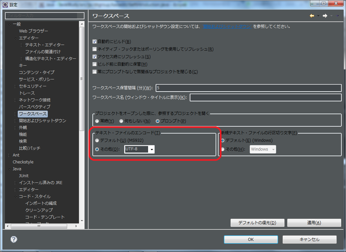346x252 pixels.
Task: Select コード・テンプレート tree item
Action: point(45,217)
